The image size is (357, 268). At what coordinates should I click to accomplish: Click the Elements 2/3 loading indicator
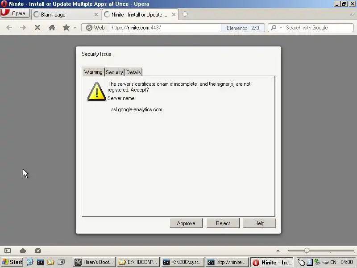pyautogui.click(x=243, y=28)
